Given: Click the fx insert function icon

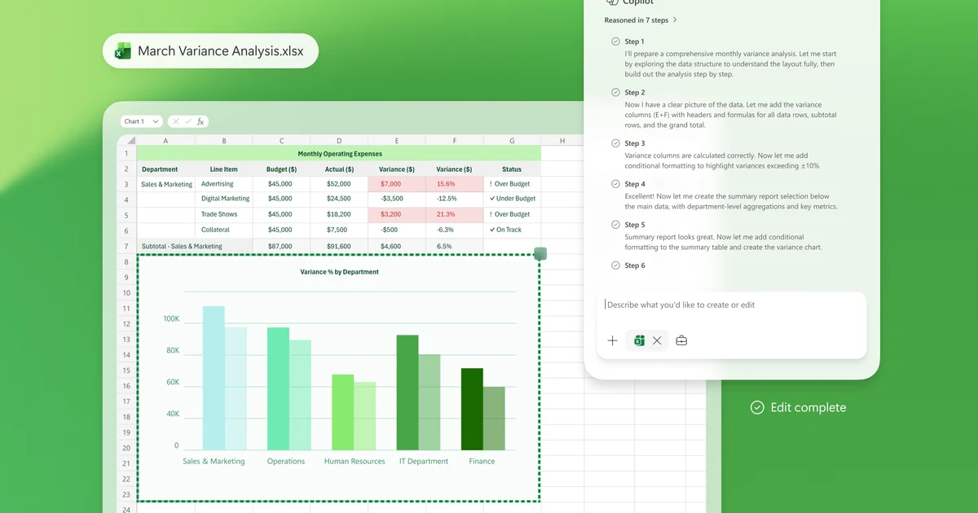Looking at the screenshot, I should tap(200, 121).
